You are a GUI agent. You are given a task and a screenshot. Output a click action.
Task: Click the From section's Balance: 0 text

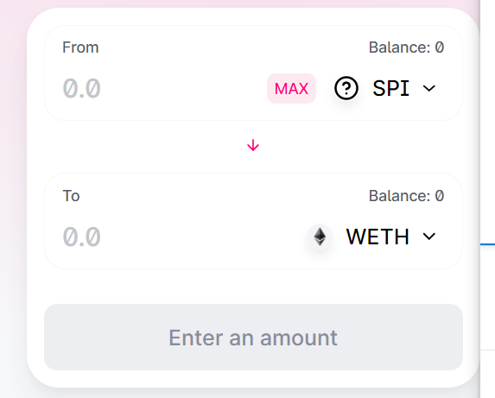click(406, 47)
